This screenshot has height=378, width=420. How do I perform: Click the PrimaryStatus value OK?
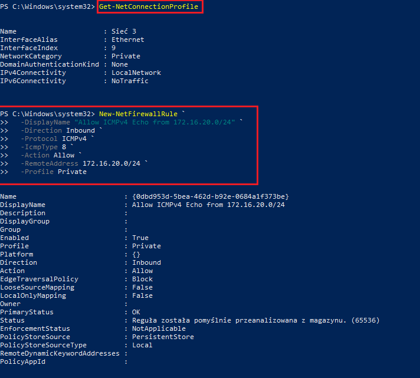tap(136, 312)
